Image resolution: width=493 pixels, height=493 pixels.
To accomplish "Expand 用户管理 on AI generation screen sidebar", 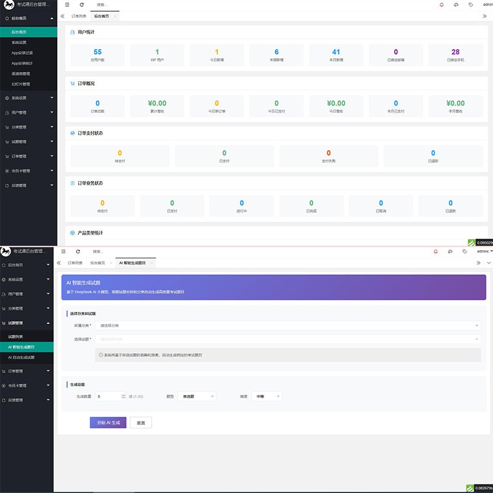I will coord(26,294).
